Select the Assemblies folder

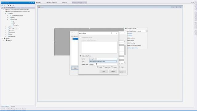[12, 36]
